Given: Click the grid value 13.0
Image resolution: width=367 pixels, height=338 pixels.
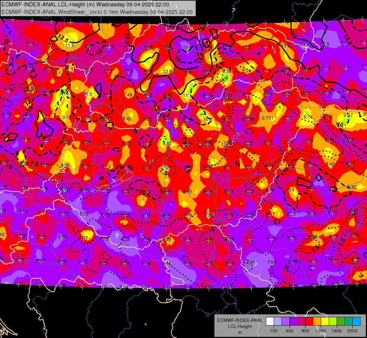Looking at the screenshot, I should pos(286,45).
